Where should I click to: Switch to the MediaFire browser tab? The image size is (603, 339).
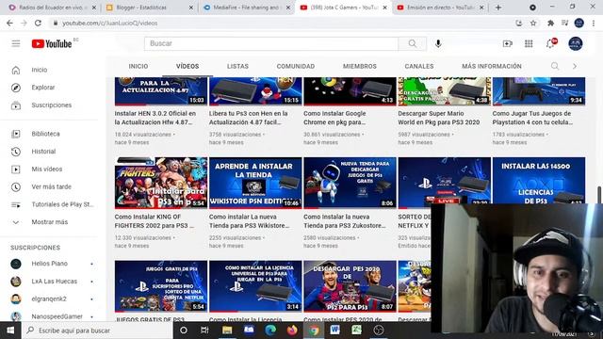pyautogui.click(x=247, y=8)
